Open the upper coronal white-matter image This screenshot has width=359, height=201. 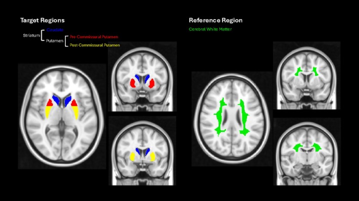[x=306, y=76]
